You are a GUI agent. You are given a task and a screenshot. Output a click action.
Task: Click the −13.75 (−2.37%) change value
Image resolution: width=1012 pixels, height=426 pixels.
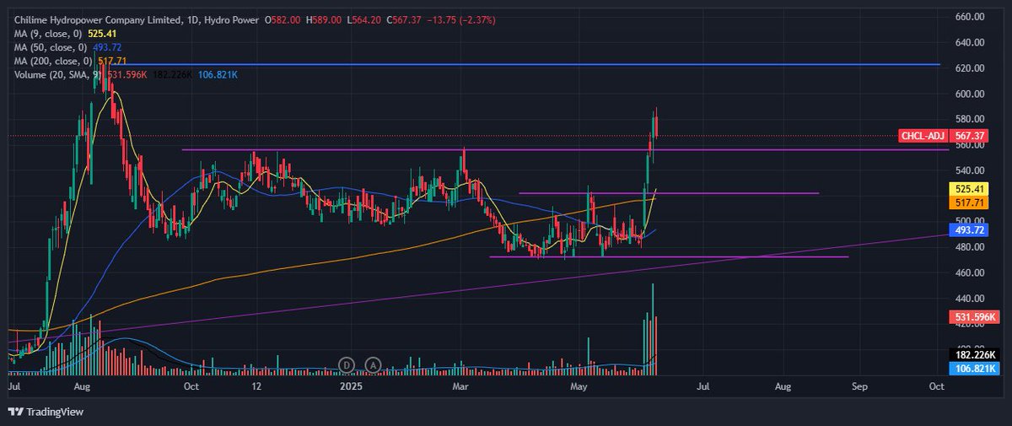[460, 19]
